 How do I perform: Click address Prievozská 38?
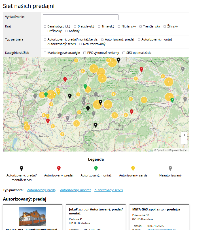141,215
